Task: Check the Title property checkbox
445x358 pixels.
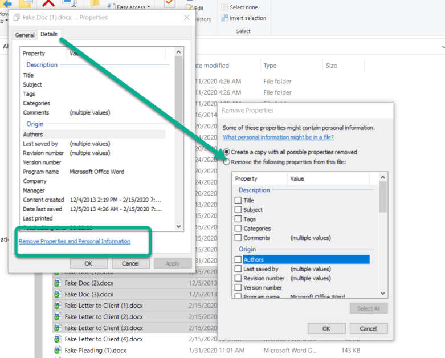Action: [x=238, y=200]
